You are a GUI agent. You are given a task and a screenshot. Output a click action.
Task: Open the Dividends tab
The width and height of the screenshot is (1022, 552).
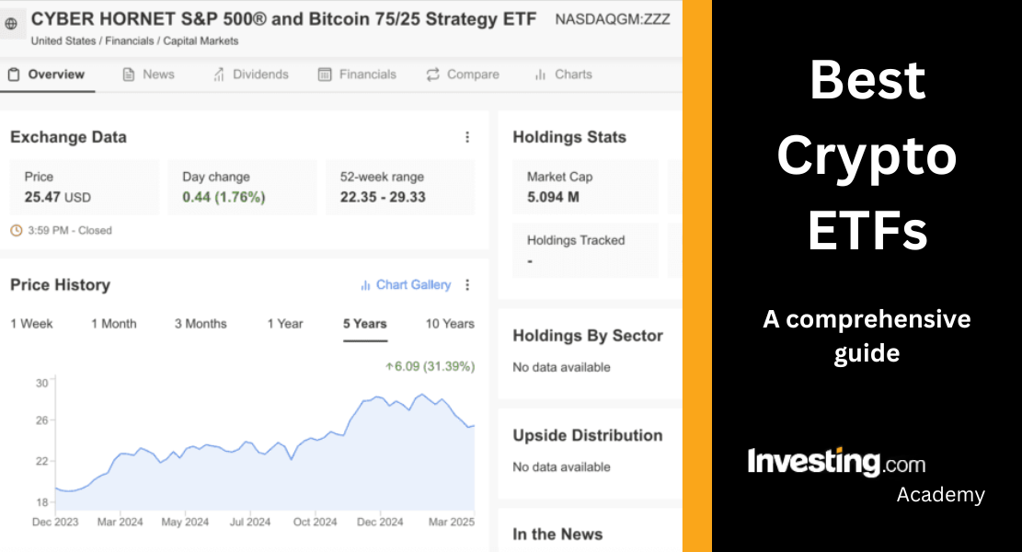(x=260, y=75)
